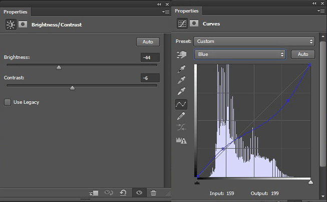Click the Curves Output value 199
The height and width of the screenshot is (202, 327).
274,194
